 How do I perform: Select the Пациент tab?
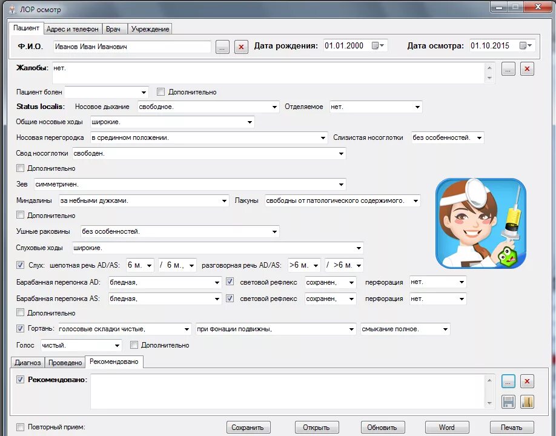coord(26,28)
